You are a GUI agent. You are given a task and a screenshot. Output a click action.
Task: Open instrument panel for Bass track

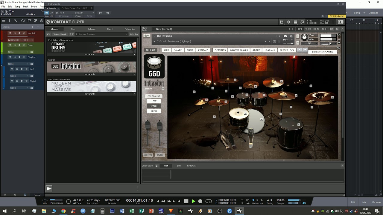pyautogui.click(x=32, y=52)
